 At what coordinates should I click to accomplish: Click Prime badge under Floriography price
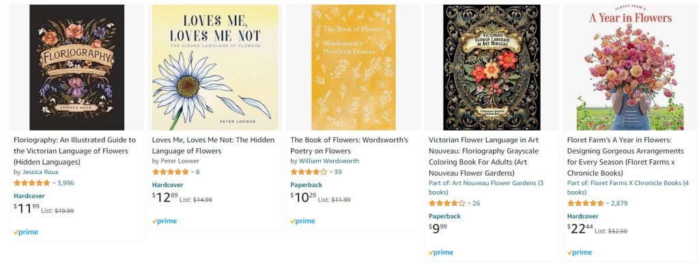click(26, 232)
